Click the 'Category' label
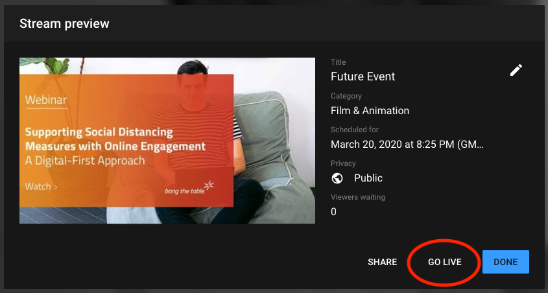This screenshot has height=293, width=548. pyautogui.click(x=346, y=96)
